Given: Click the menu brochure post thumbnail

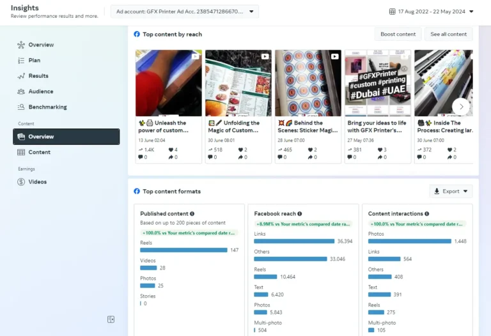Looking at the screenshot, I should coord(238,83).
